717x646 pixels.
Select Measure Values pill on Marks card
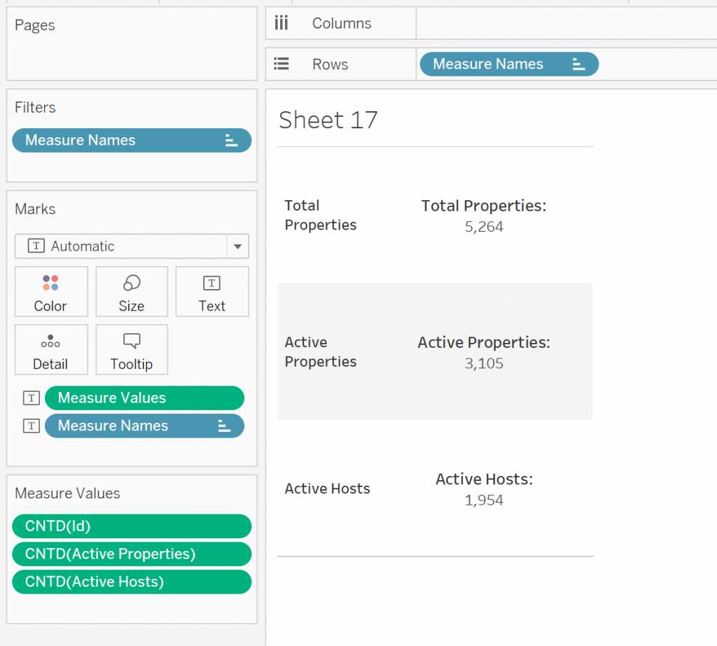[x=144, y=398]
